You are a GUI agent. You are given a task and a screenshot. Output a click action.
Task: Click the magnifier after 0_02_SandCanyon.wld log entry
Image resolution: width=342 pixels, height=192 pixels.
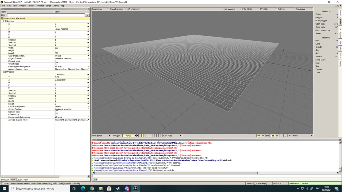[151, 158]
